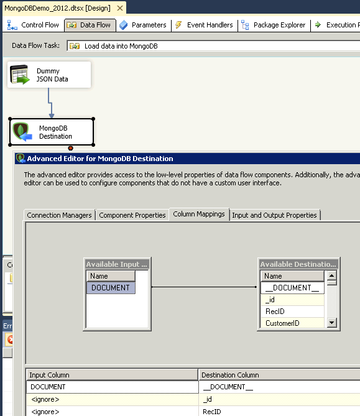
Task: Open the Connection Managers tab
Action: pyautogui.click(x=59, y=215)
